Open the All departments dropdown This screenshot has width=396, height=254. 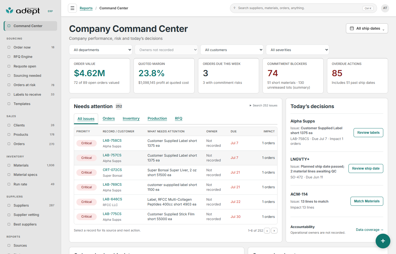pos(101,50)
